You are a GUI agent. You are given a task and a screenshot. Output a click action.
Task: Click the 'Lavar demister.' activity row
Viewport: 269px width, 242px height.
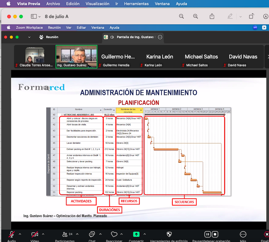point(74,143)
